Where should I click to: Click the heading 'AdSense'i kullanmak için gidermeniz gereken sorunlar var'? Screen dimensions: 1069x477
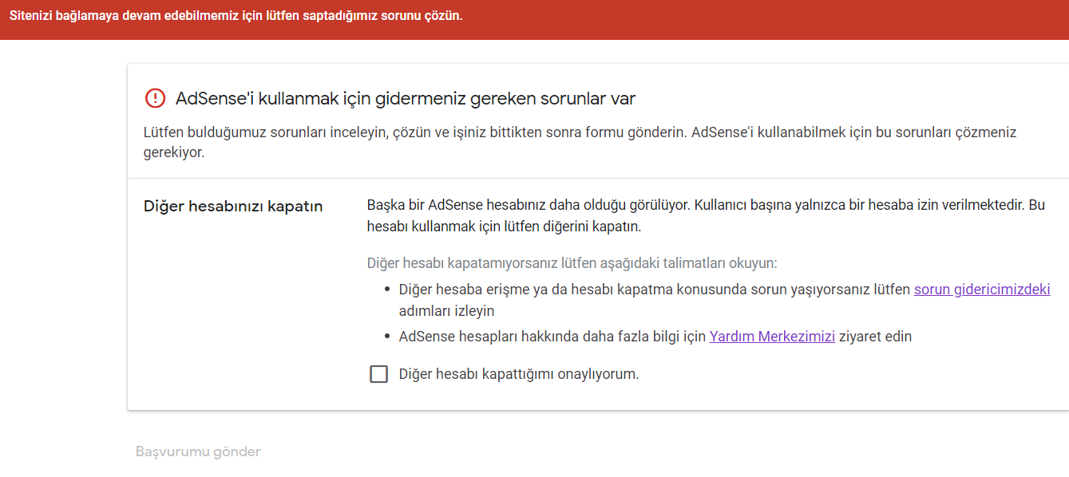(x=406, y=99)
